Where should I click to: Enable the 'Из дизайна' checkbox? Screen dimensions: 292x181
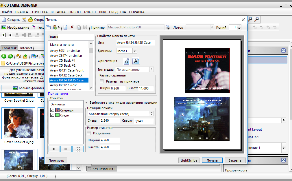[x=89, y=133]
